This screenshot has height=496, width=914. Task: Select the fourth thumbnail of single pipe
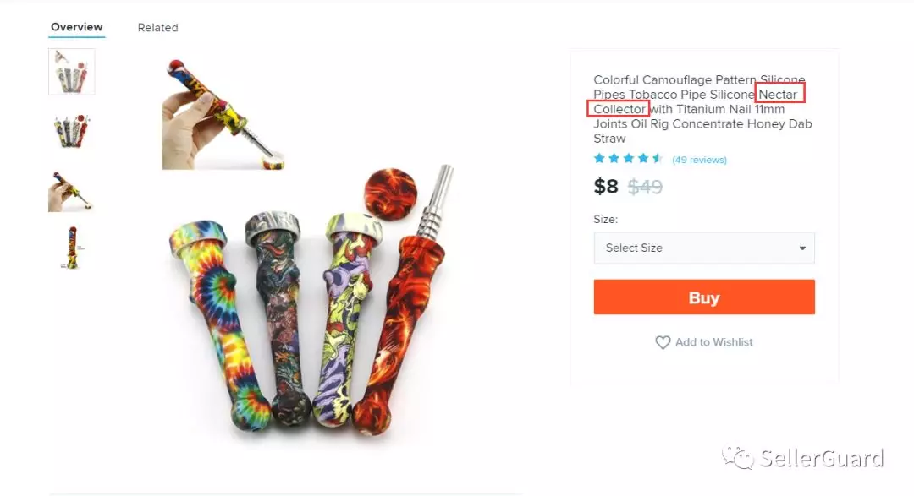72,248
